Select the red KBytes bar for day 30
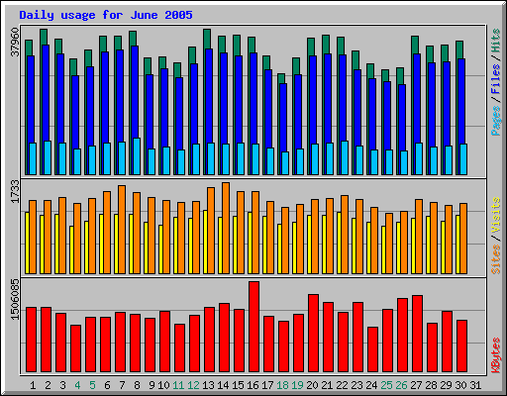507x396 pixels. click(x=461, y=346)
